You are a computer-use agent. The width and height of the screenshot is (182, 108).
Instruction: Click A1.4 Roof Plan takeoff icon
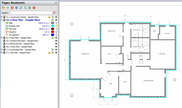coord(53,38)
